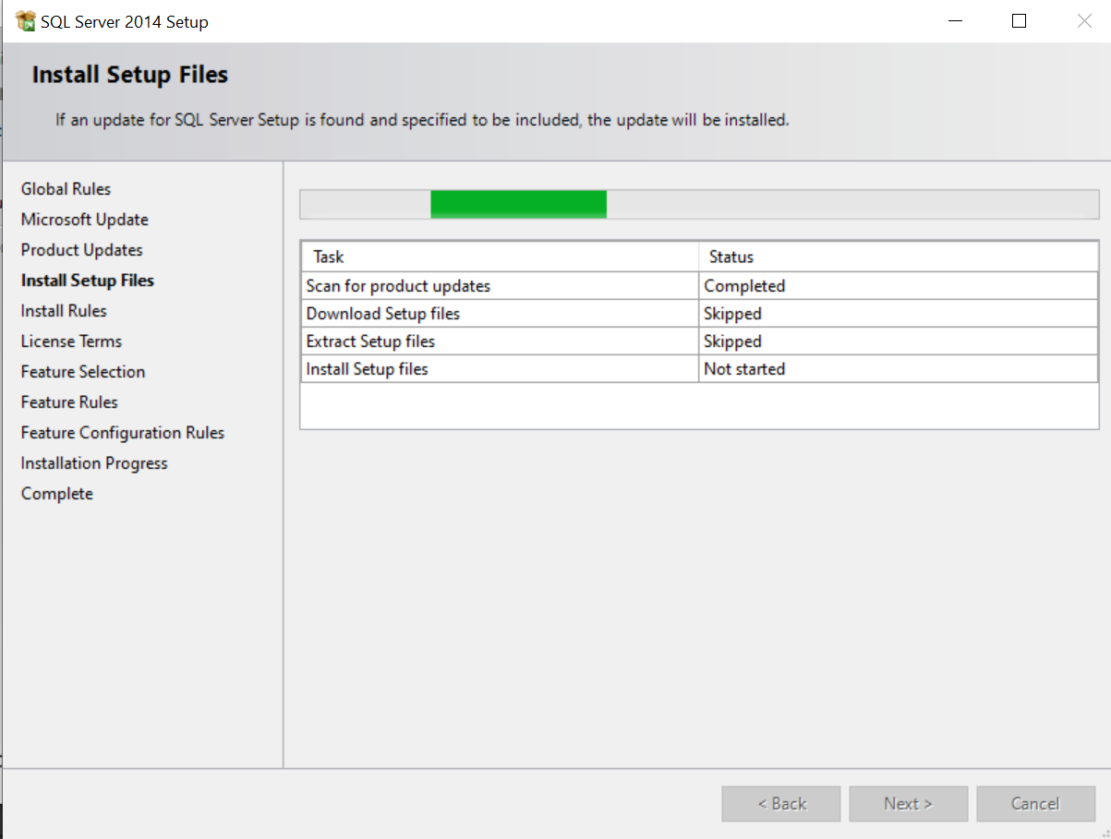Click the update description text in header
The width and height of the screenshot is (1111, 839).
(x=422, y=120)
